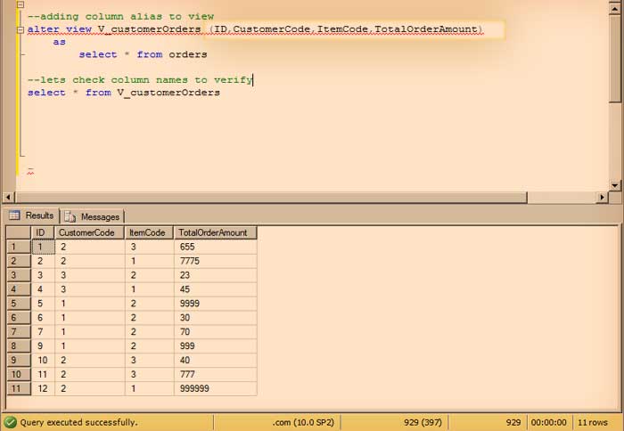The height and width of the screenshot is (431, 624).
Task: Switch to the Results tab
Action: 31,215
